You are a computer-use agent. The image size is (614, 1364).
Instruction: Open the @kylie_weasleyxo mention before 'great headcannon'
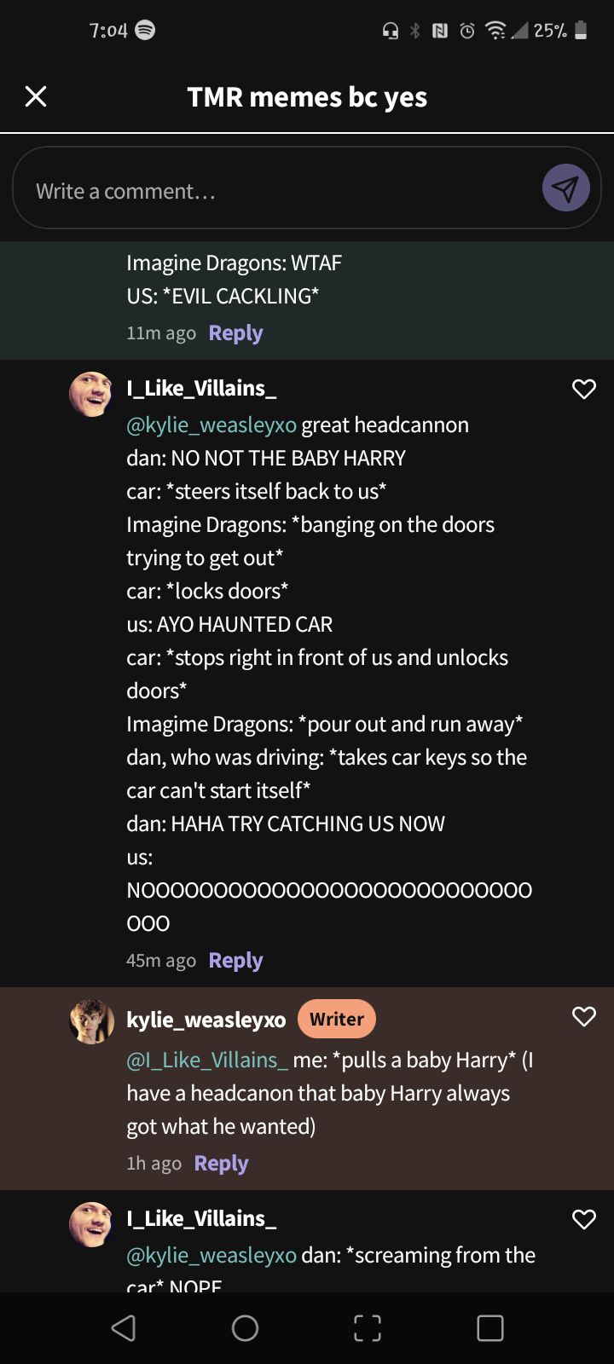(x=211, y=425)
